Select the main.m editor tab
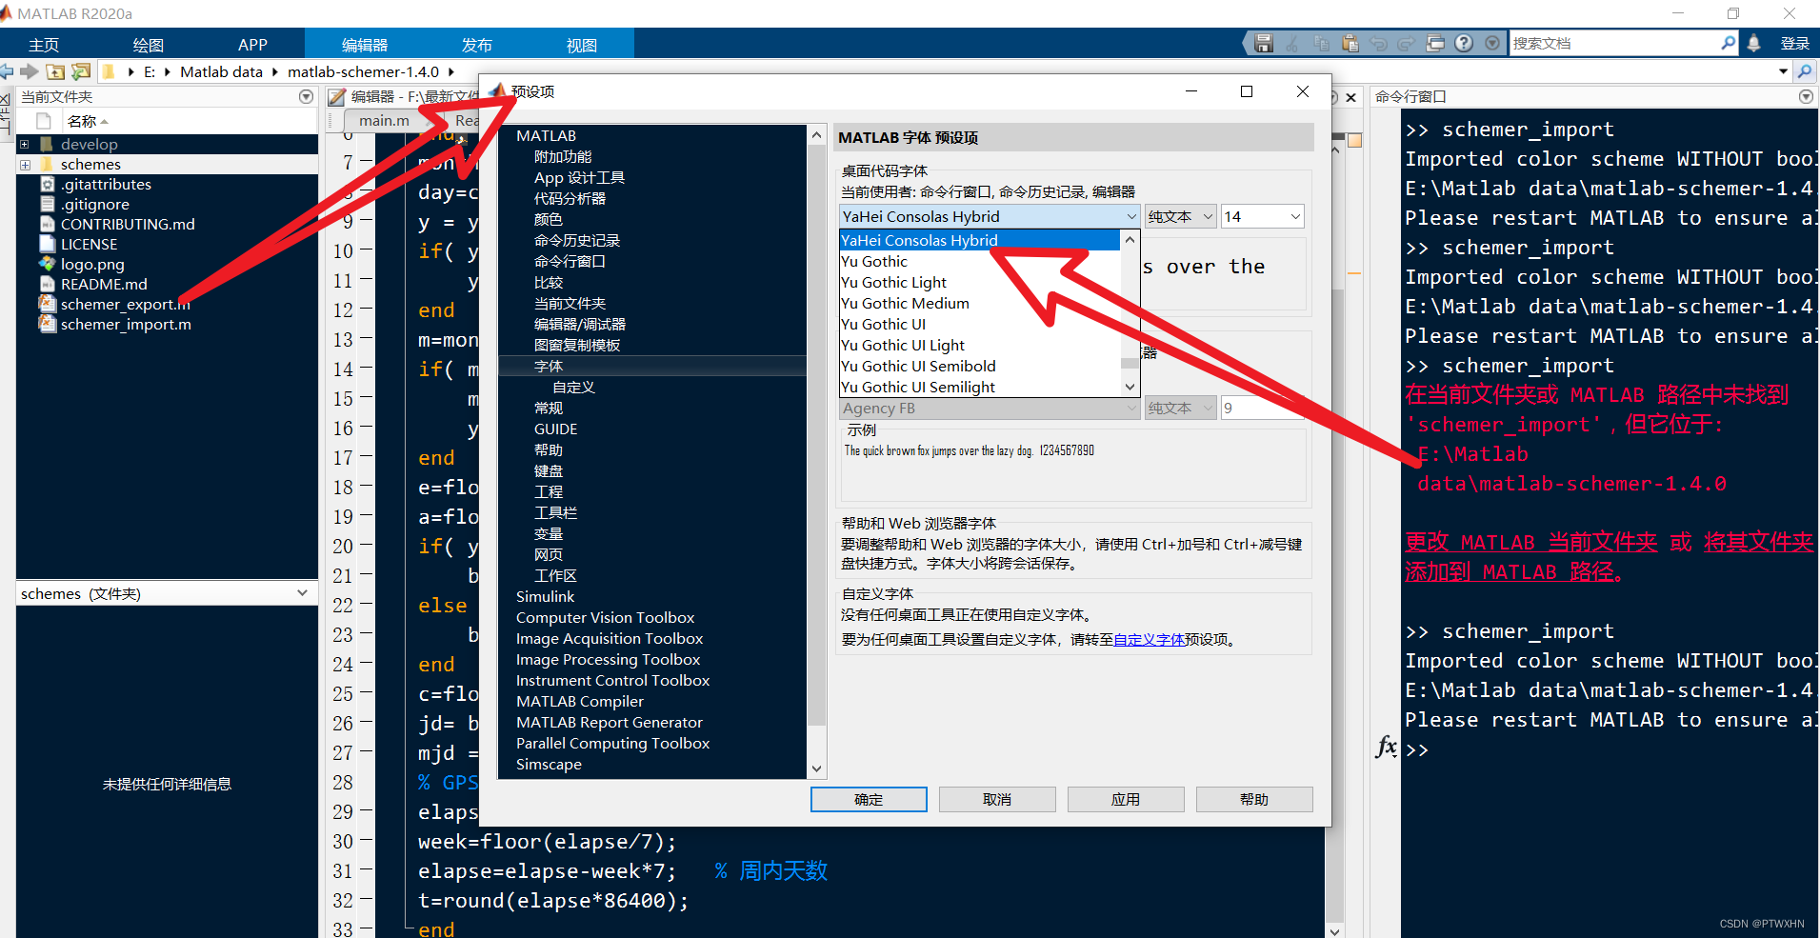The image size is (1820, 938). (x=384, y=120)
